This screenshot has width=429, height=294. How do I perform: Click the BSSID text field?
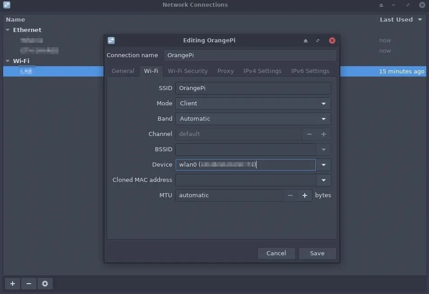(246, 149)
